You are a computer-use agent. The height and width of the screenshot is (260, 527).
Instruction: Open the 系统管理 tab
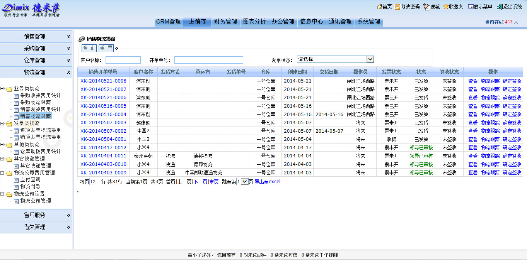tap(368, 22)
